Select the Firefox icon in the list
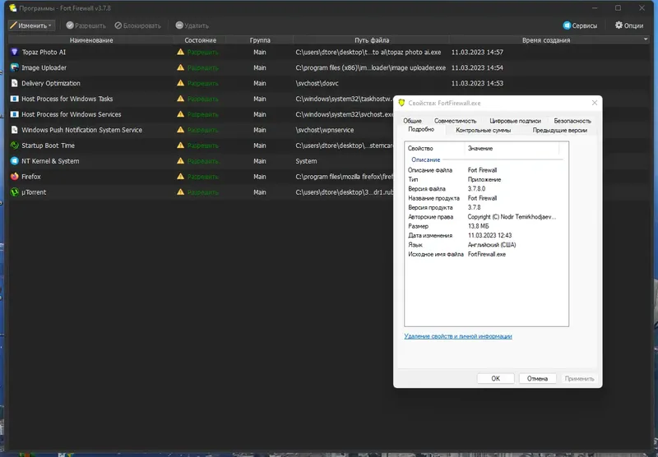 (14, 177)
